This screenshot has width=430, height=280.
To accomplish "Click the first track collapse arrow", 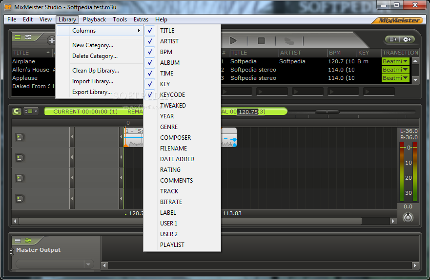I will (x=72, y=137).
